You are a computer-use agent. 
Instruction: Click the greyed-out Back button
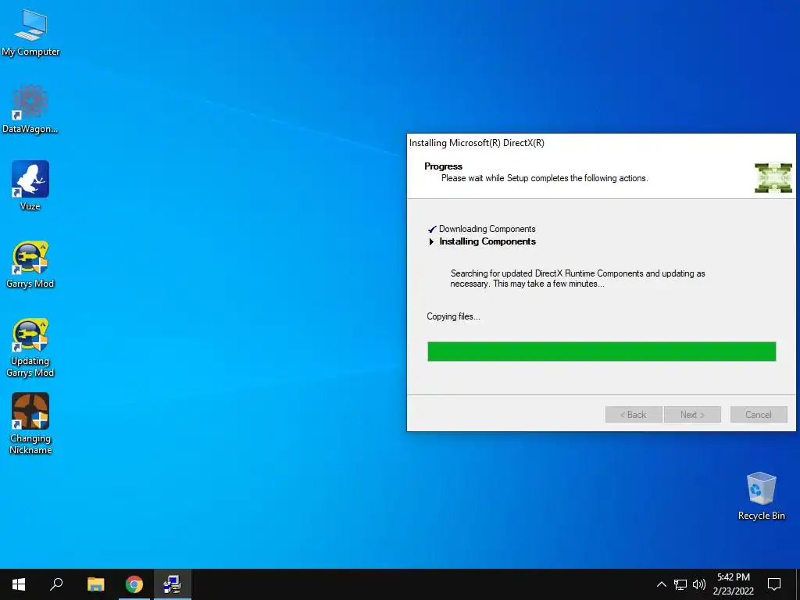click(634, 414)
